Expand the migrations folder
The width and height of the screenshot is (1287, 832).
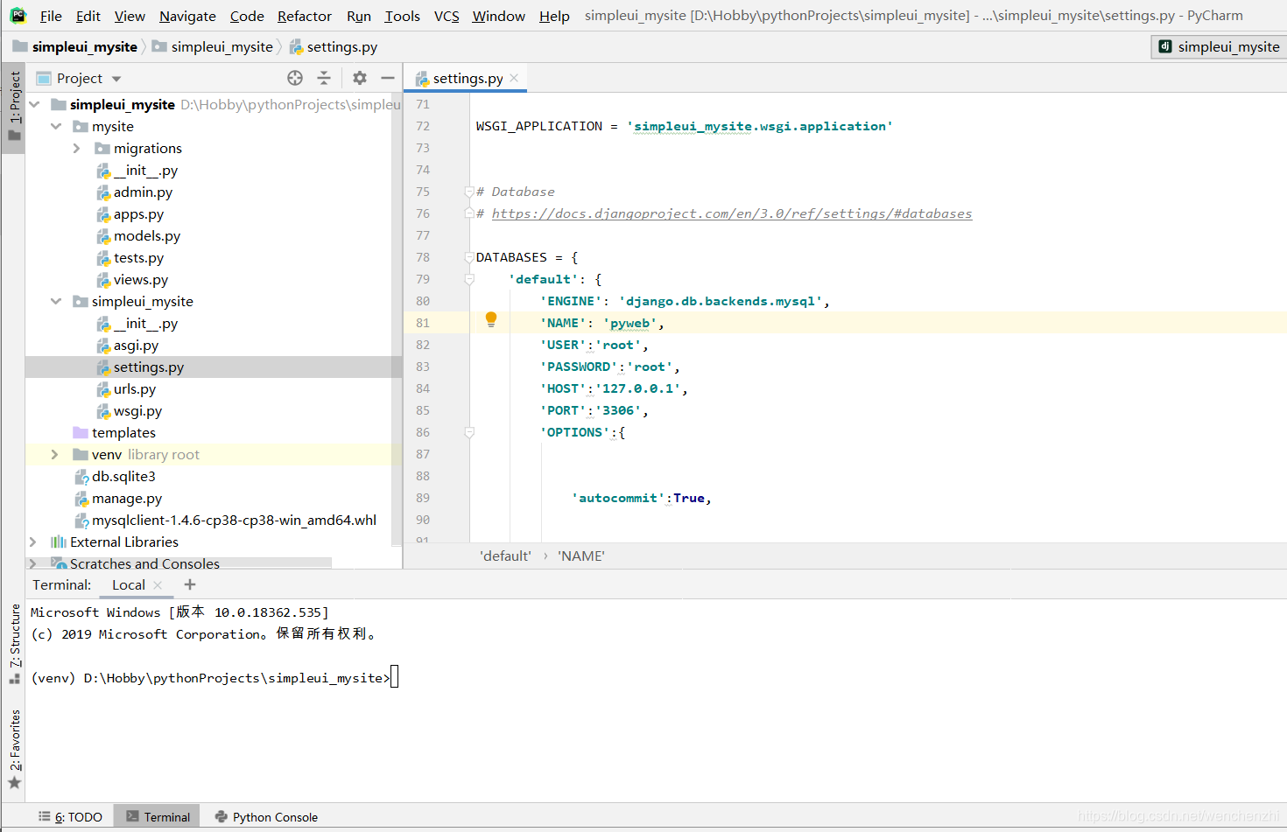77,148
